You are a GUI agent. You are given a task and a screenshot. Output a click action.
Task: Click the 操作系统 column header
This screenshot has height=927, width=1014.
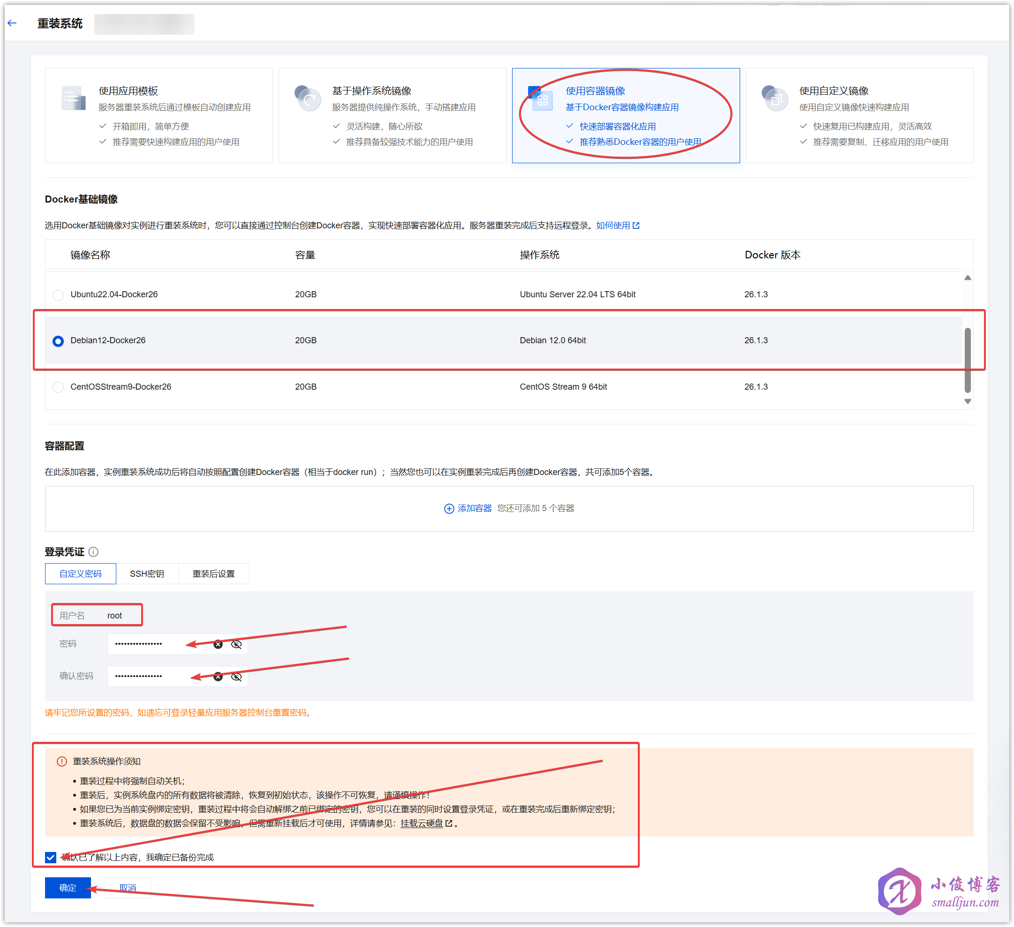(x=539, y=255)
